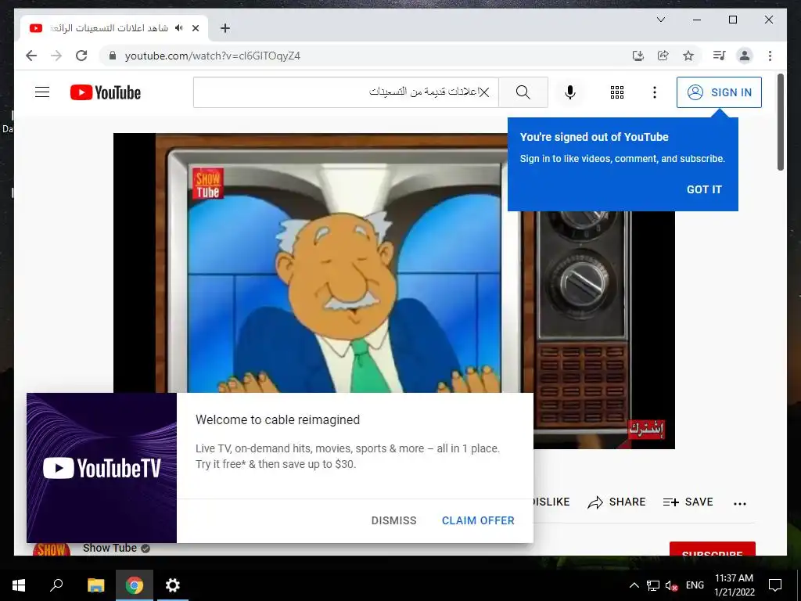Open the YouTube apps grid
Screen dimensions: 801x601
pyautogui.click(x=617, y=92)
